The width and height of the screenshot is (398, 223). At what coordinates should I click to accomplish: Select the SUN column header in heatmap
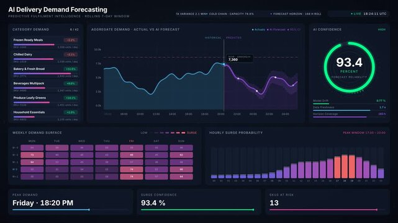tap(181, 141)
